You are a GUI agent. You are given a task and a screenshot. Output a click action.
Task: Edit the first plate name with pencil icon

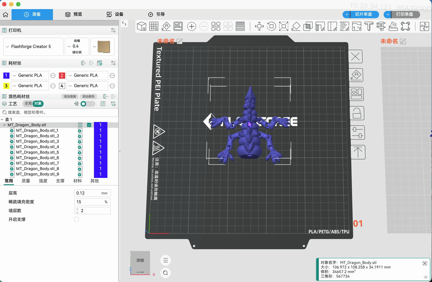coord(180,41)
